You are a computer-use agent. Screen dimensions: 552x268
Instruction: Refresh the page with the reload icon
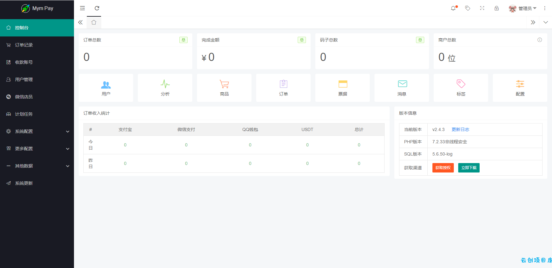click(97, 8)
